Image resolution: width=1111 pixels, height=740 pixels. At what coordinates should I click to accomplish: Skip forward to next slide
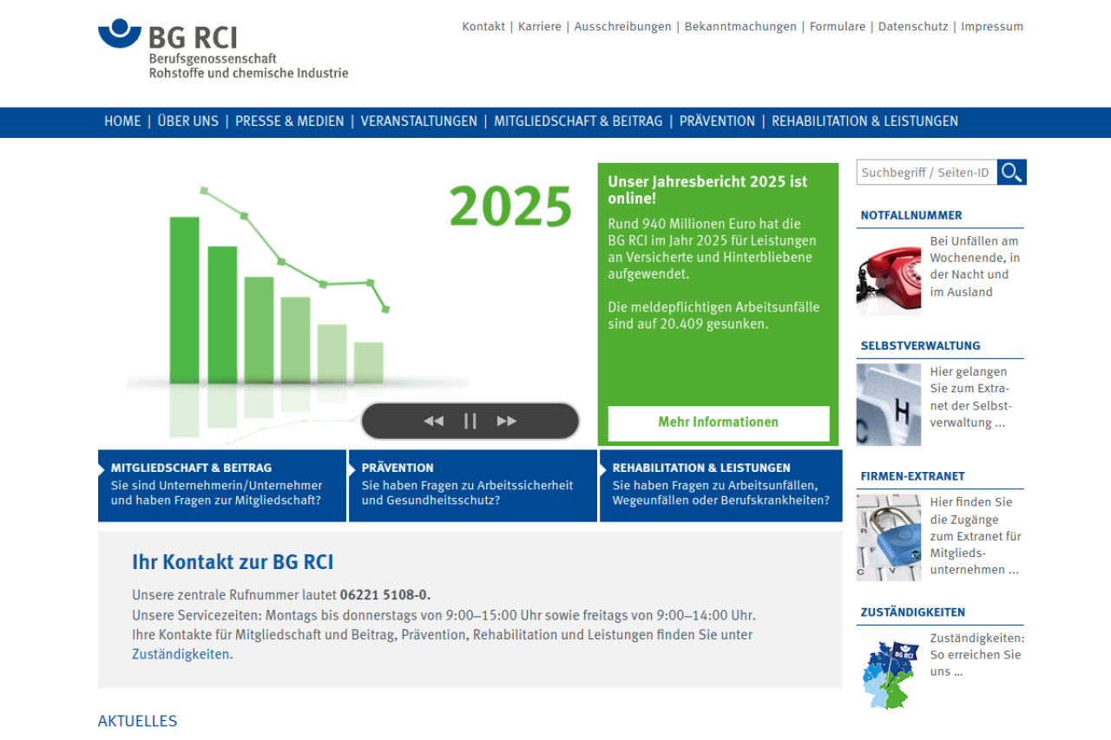coord(507,422)
